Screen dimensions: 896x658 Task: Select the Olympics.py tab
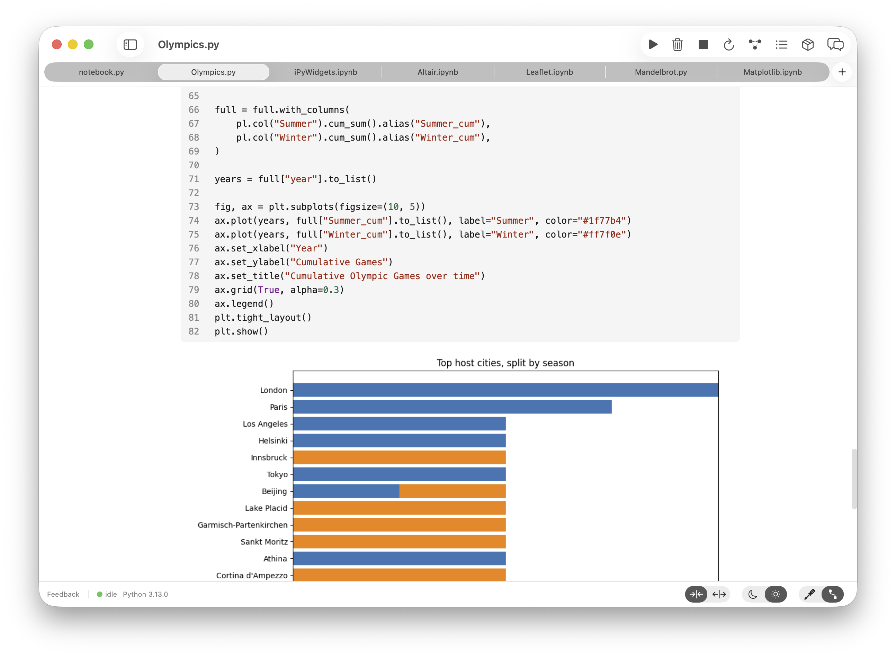[x=214, y=72]
